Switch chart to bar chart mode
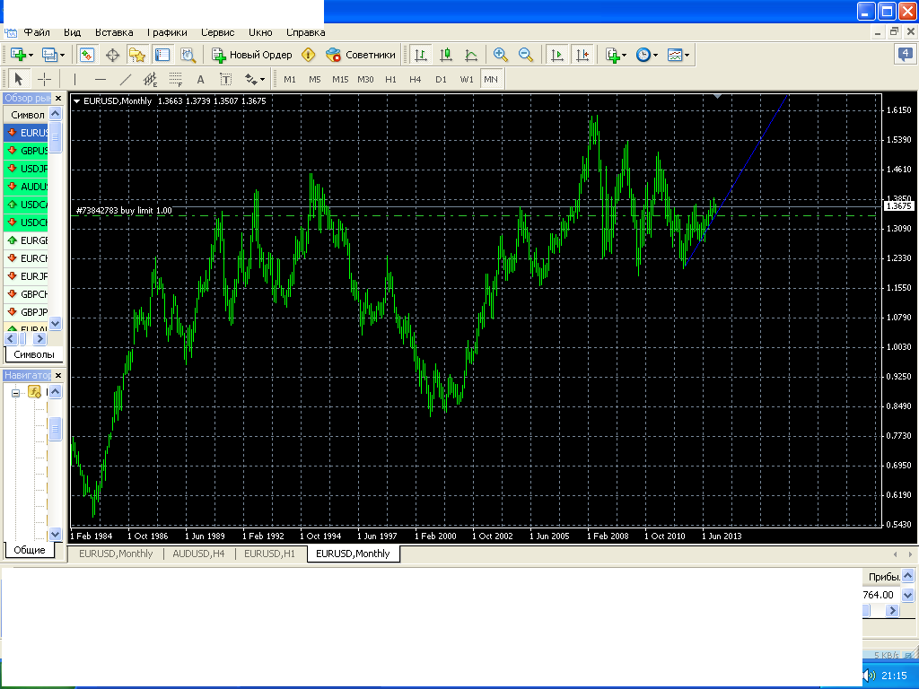This screenshot has width=919, height=689. coord(421,55)
